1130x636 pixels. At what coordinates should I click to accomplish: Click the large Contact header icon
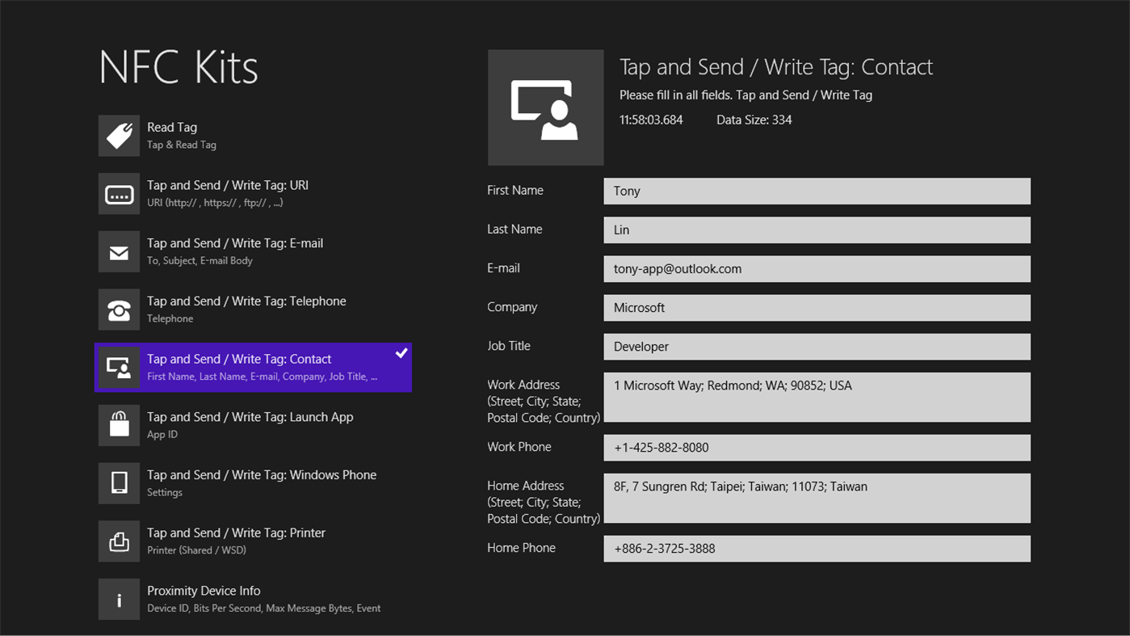pos(545,107)
